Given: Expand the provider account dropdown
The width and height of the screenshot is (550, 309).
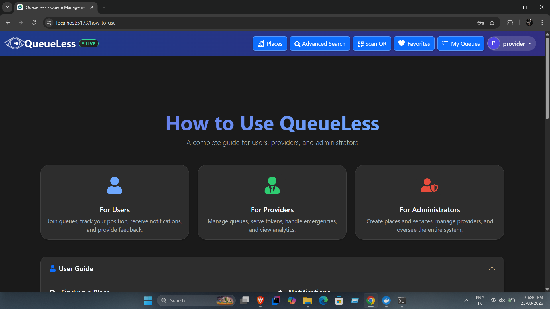Looking at the screenshot, I should point(512,44).
